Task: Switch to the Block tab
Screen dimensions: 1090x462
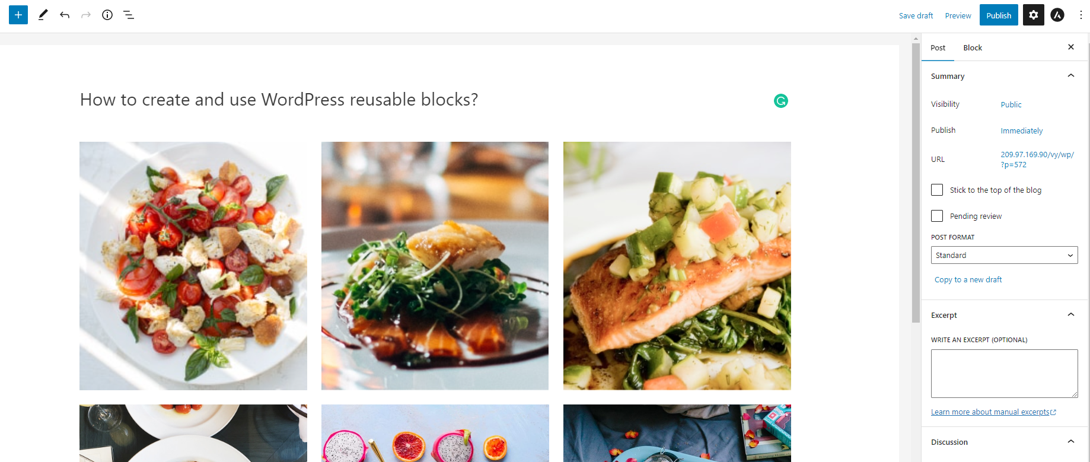Action: pyautogui.click(x=973, y=47)
